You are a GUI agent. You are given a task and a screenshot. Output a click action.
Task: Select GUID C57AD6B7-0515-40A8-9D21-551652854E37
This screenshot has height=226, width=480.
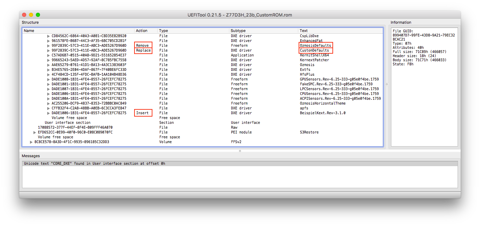pos(89,55)
